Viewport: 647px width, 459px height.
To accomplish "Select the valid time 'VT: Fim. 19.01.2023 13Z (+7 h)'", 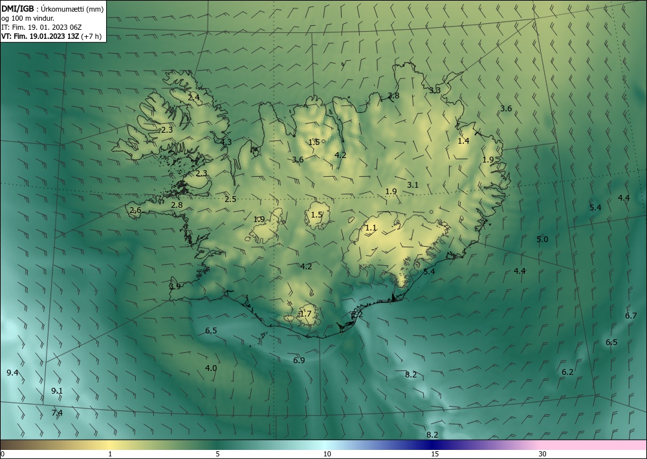I will pyautogui.click(x=51, y=36).
